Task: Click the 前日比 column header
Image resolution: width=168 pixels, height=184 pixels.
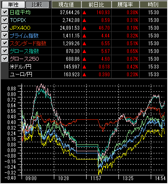Action: click(x=96, y=5)
